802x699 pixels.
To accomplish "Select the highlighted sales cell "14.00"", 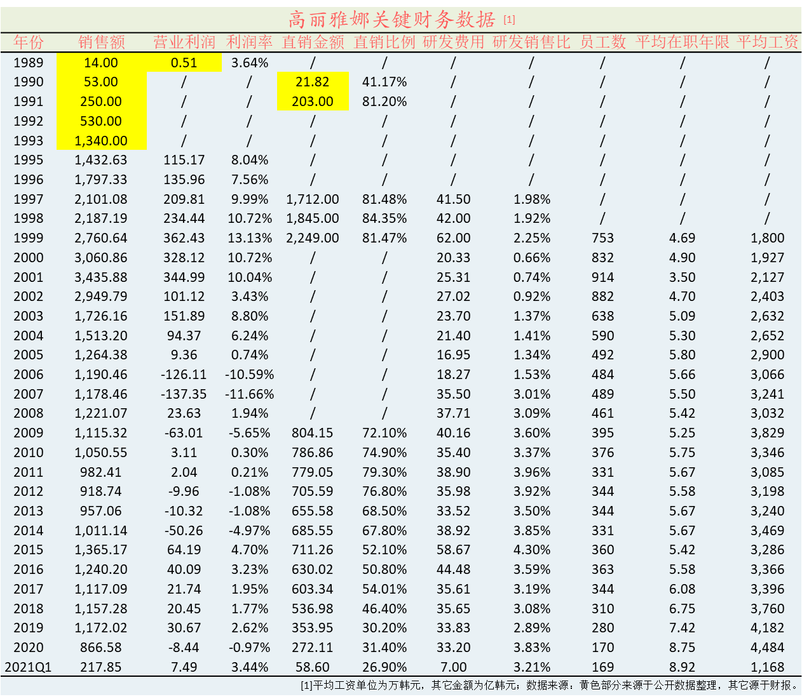I will 102,63.
